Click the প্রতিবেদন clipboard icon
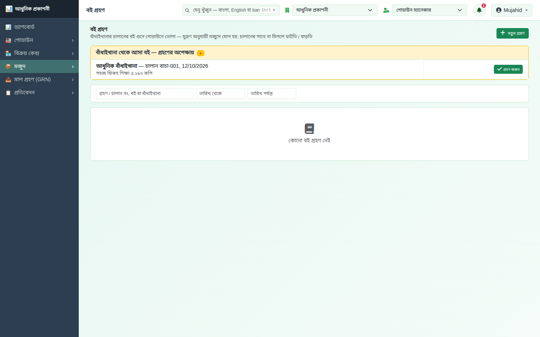 point(8,93)
